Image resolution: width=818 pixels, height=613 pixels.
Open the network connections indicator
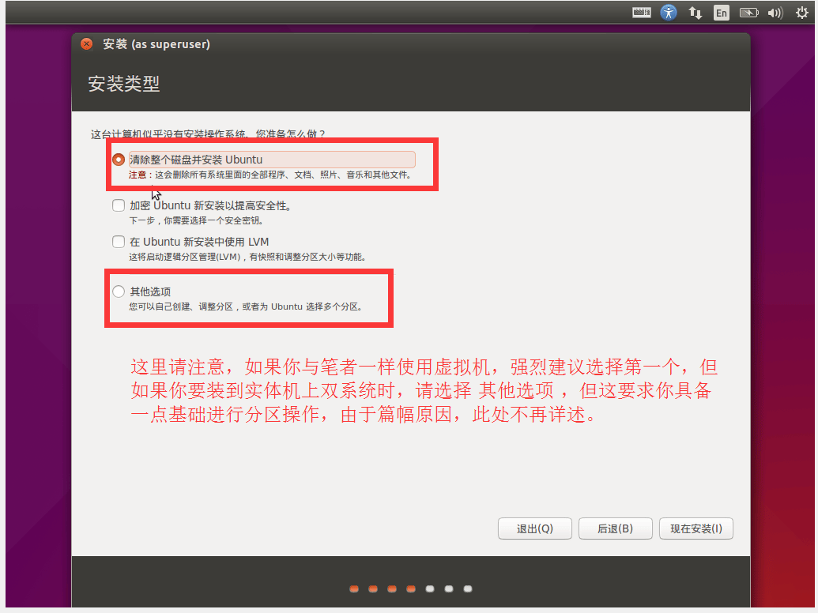pos(695,13)
